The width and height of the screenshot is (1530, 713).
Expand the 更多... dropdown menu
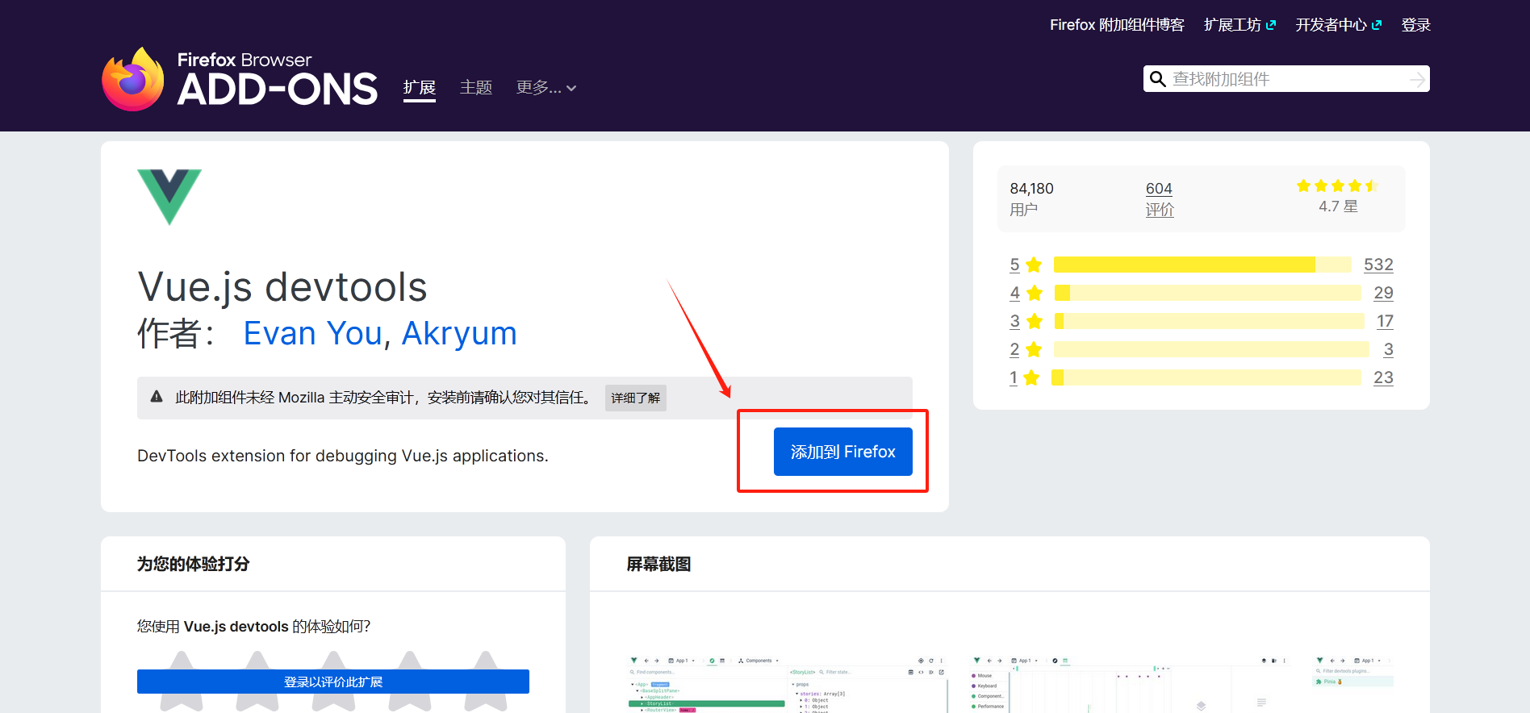546,87
